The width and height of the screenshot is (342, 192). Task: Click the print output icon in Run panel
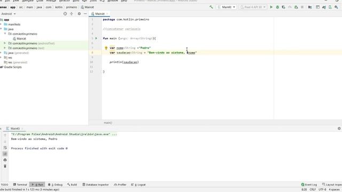point(5,160)
